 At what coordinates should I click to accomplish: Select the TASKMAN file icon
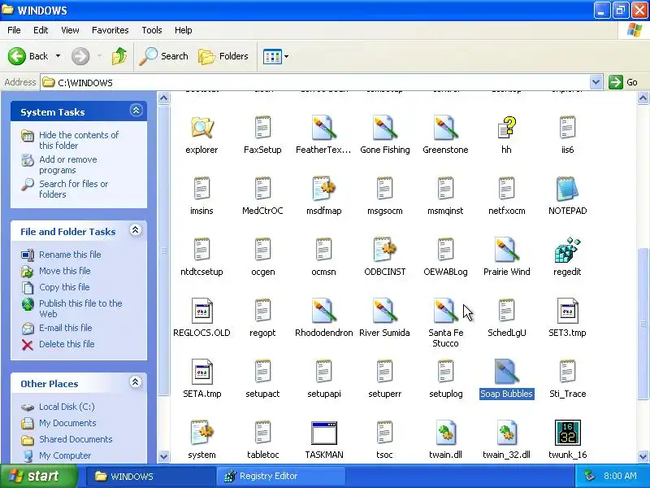(323, 433)
